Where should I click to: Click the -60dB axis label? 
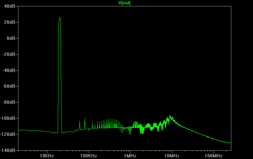pyautogui.click(x=9, y=86)
